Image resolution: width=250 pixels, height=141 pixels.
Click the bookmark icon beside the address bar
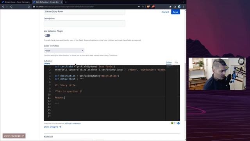coord(29,7)
